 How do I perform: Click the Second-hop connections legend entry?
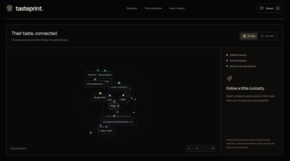click(241, 66)
